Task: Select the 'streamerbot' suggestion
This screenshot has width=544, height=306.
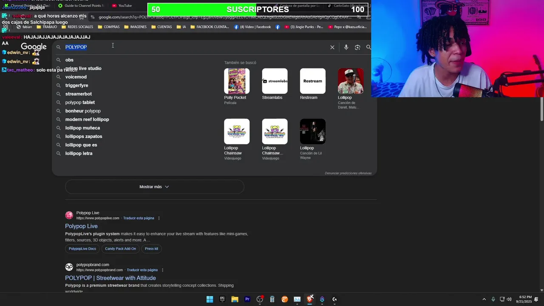Action: [78, 94]
